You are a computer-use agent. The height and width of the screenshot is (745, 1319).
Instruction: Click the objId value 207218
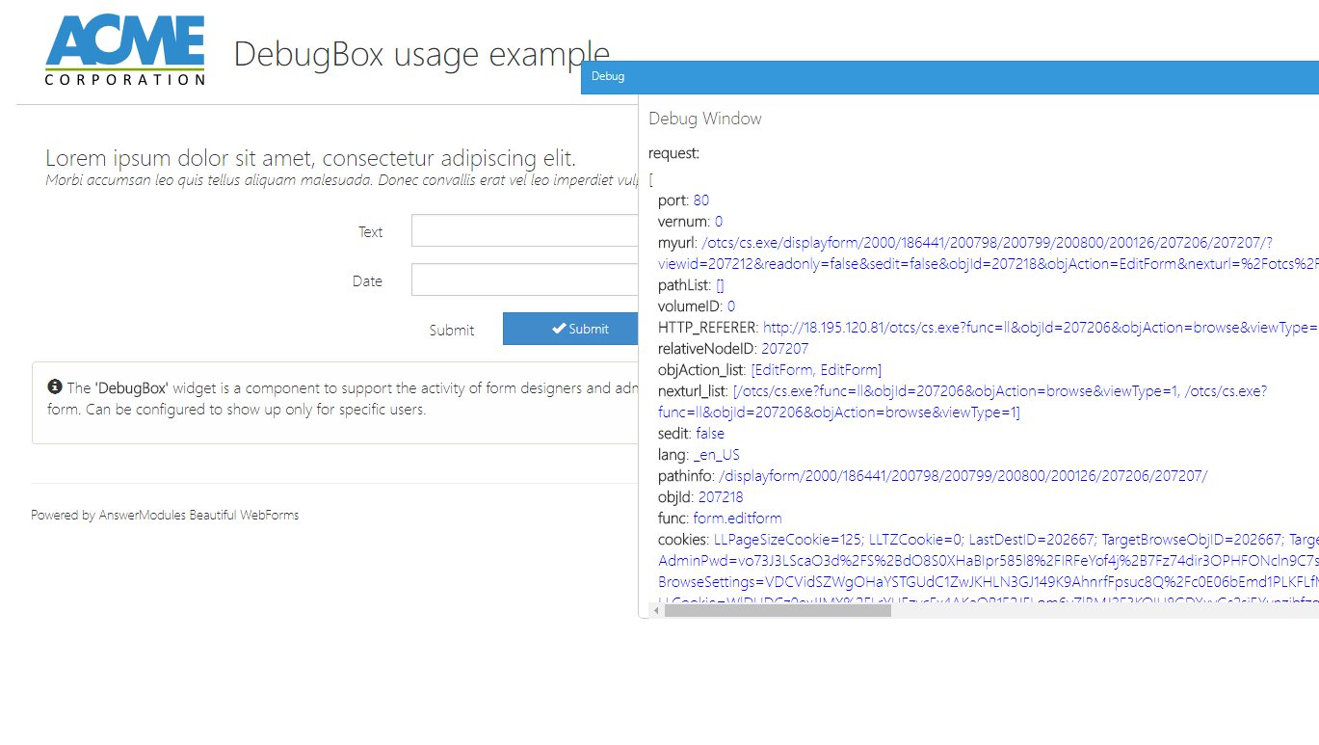click(721, 497)
